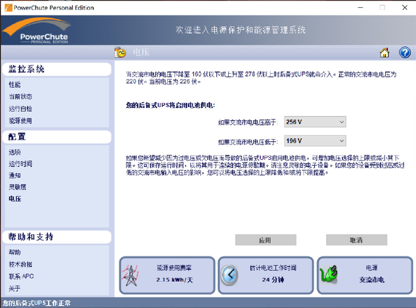Open help with the blue question mark icon
The image size is (416, 308).
405,52
